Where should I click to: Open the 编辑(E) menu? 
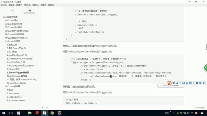pos(12,5)
